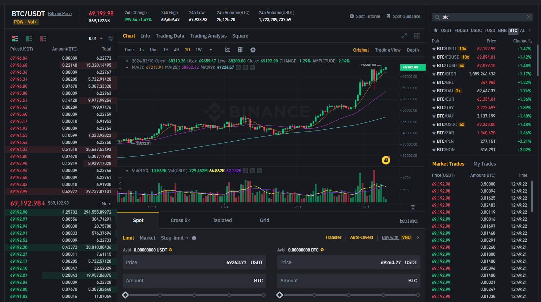Click the sell-side amount slider handle
The image size is (541, 302).
[280, 295]
